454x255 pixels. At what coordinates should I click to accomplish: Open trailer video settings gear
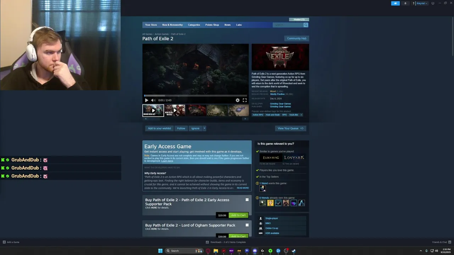click(x=238, y=100)
